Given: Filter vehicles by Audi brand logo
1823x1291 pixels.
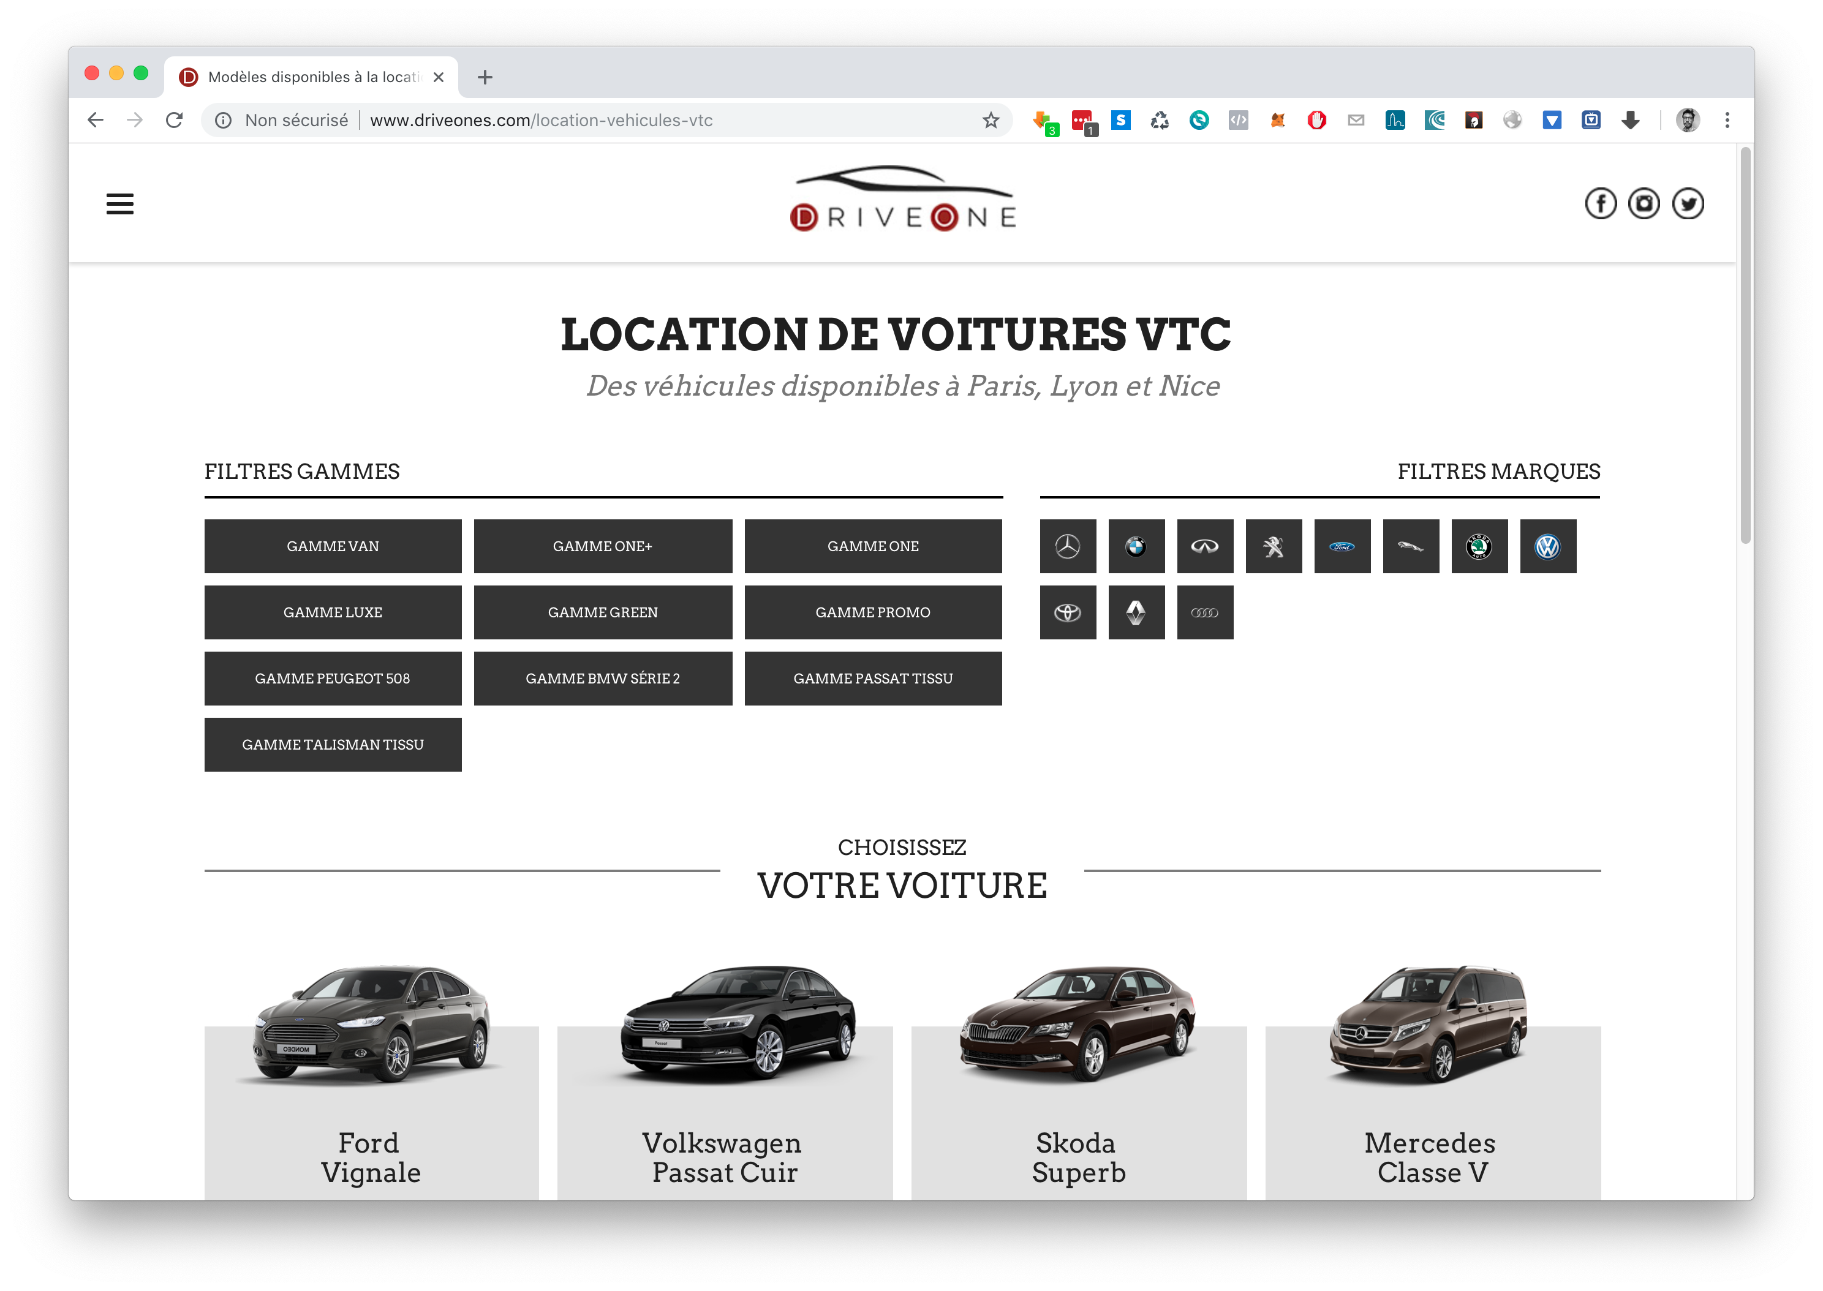Looking at the screenshot, I should pyautogui.click(x=1204, y=612).
